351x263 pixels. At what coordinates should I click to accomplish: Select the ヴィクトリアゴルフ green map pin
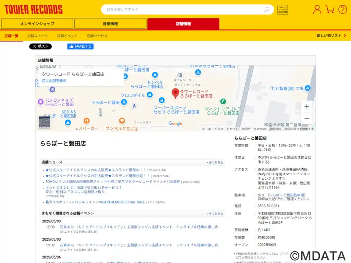(223, 102)
